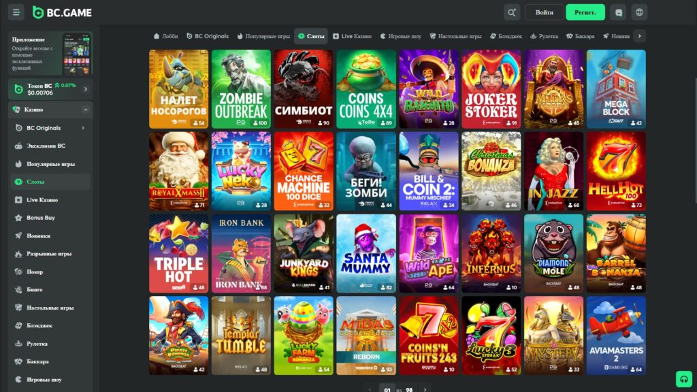Open the Barrel Bonanza game tile
Image resolution: width=697 pixels, height=392 pixels.
[616, 253]
